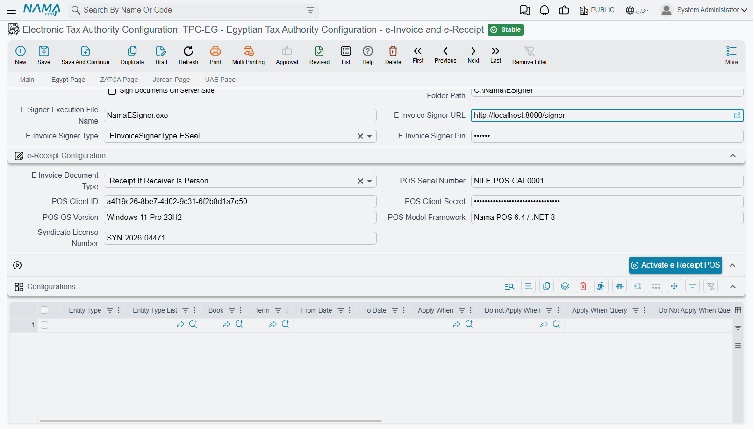Open Multi Printing
The height and width of the screenshot is (429, 753).
point(248,55)
